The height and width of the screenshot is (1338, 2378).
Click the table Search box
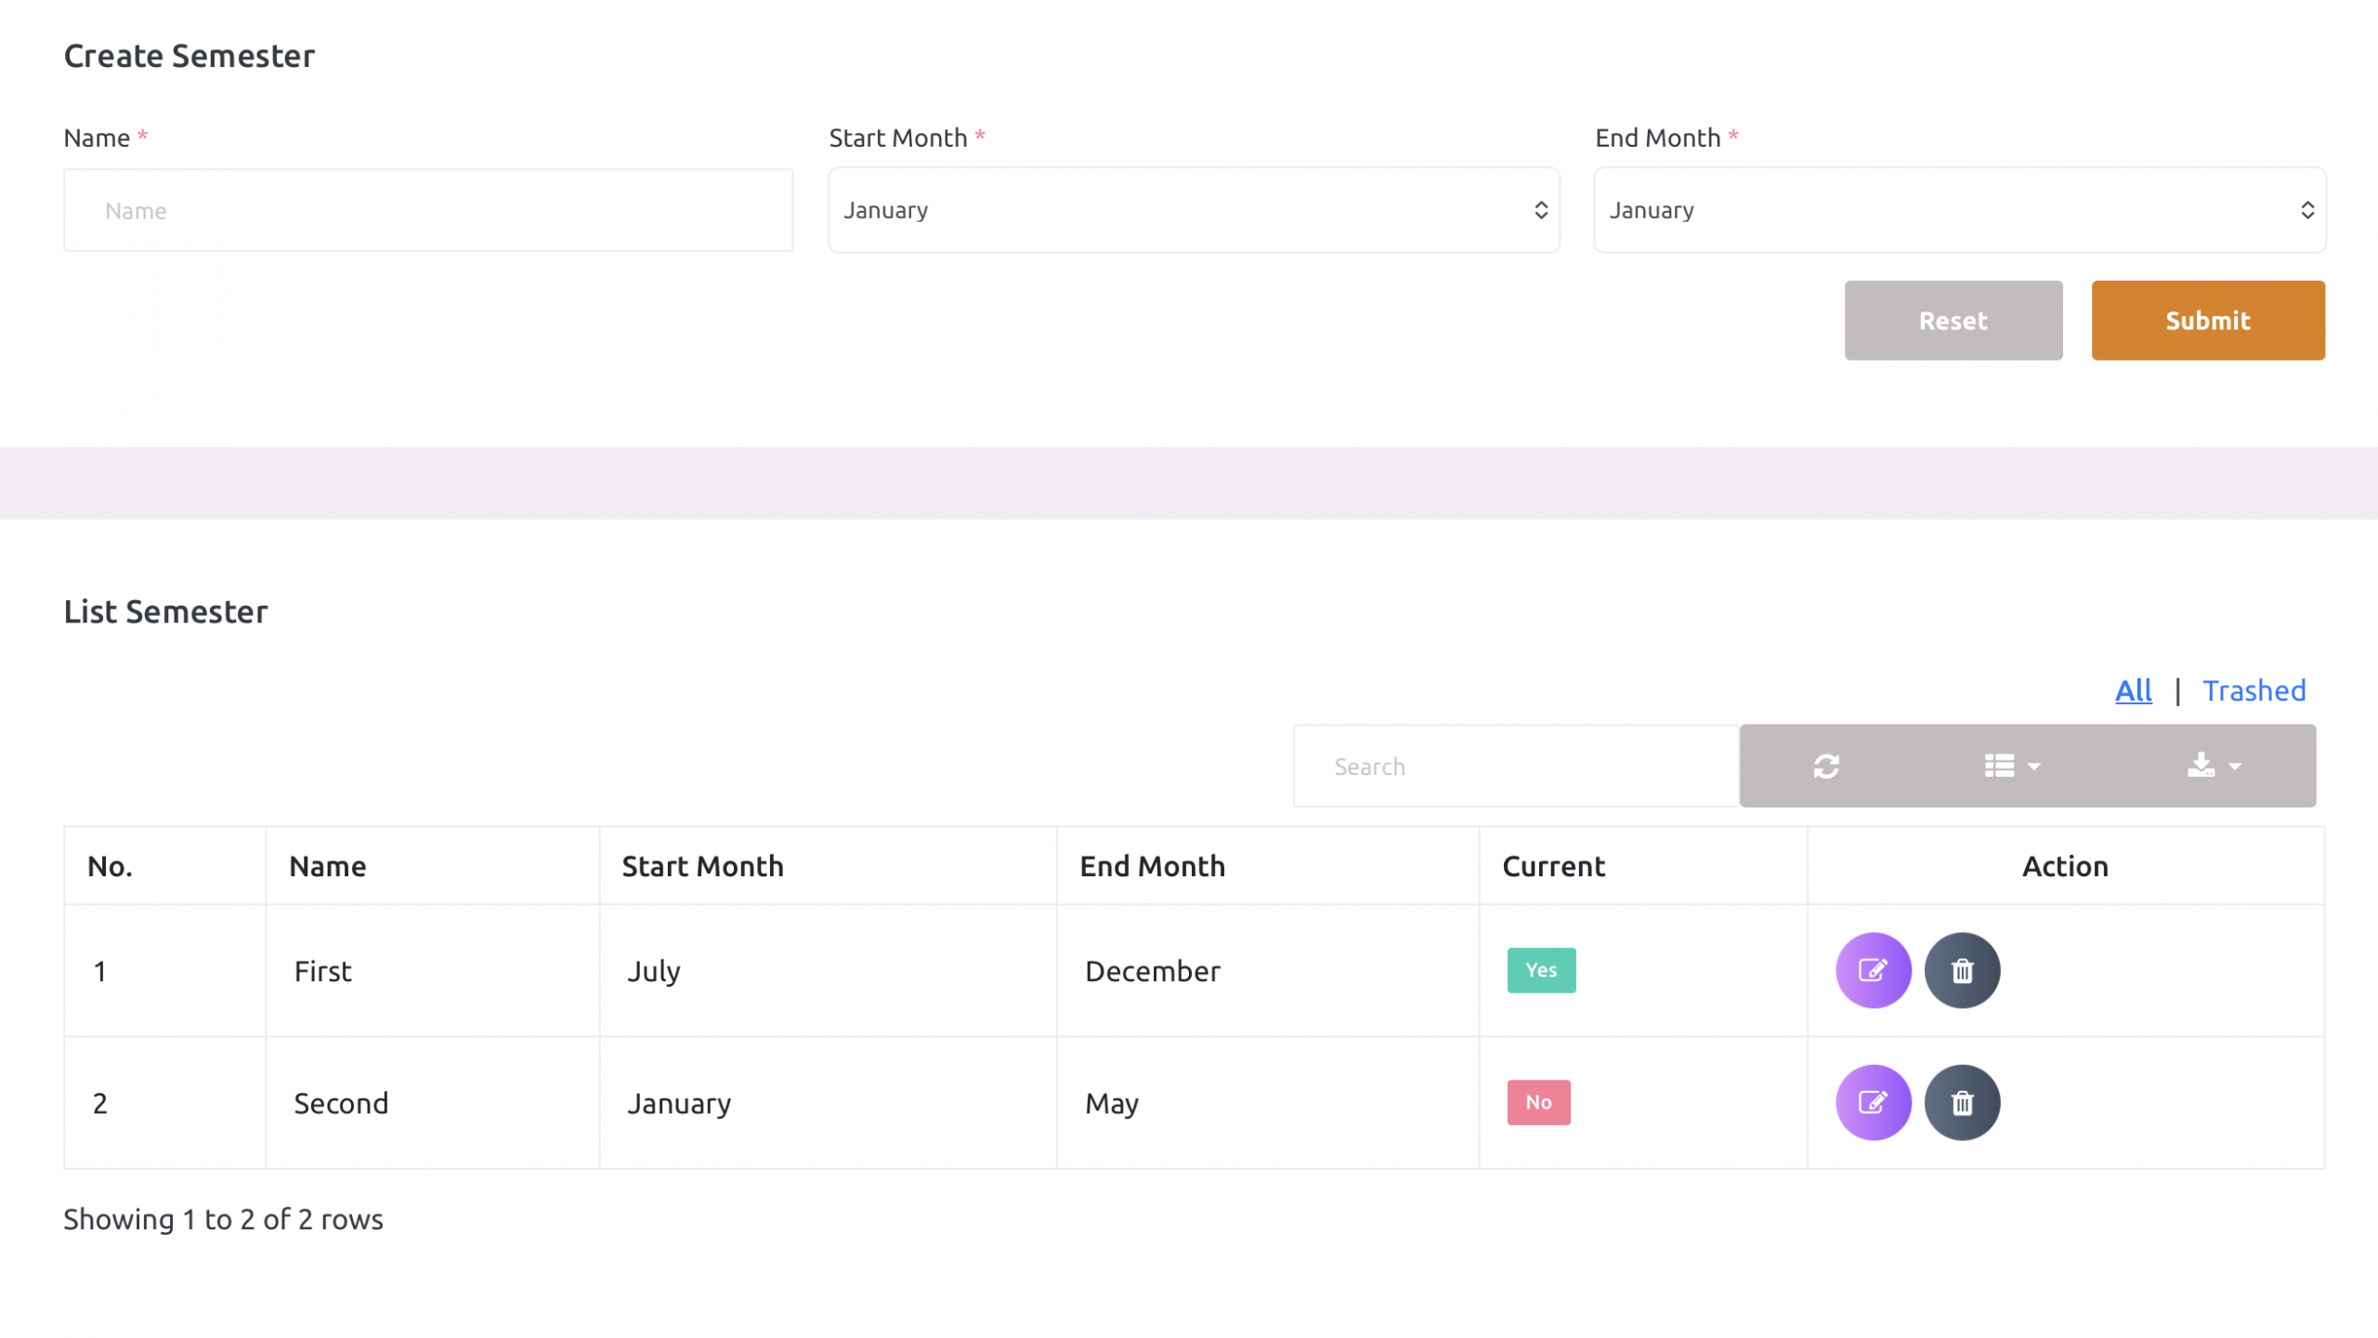point(1514,766)
